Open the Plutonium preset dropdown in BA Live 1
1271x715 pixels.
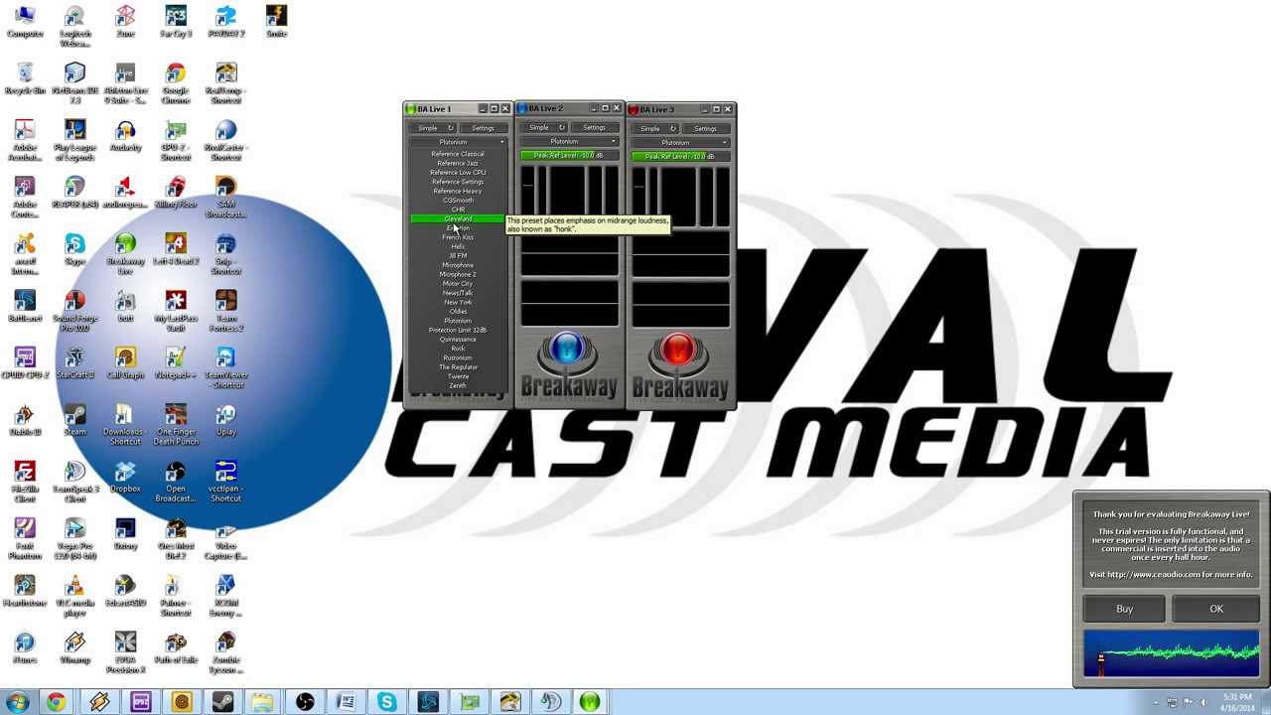[x=459, y=142]
